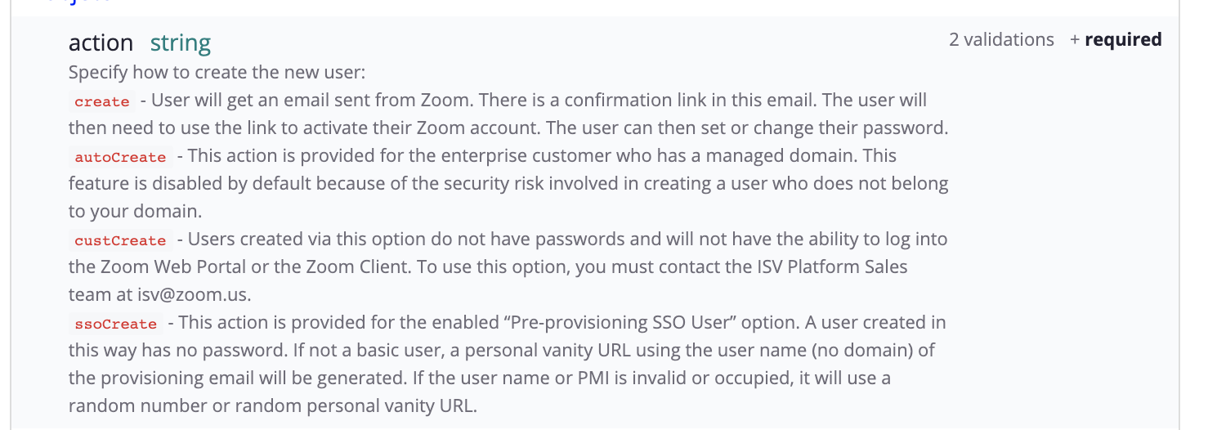Click the autoCreate code tag
The height and width of the screenshot is (430, 1208).
click(x=120, y=157)
